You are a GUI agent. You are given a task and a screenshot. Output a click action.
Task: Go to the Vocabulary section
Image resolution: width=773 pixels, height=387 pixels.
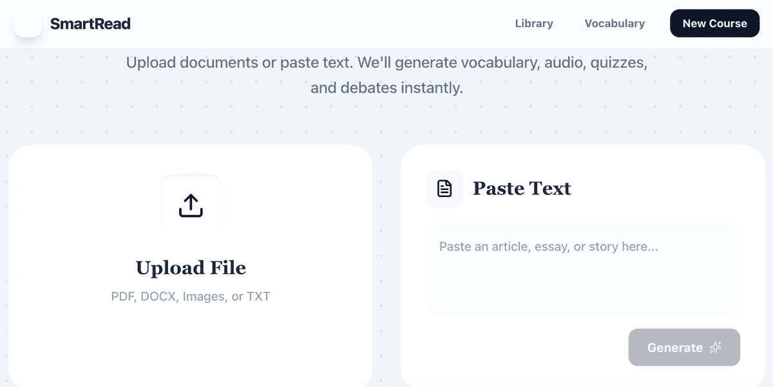pyautogui.click(x=615, y=24)
